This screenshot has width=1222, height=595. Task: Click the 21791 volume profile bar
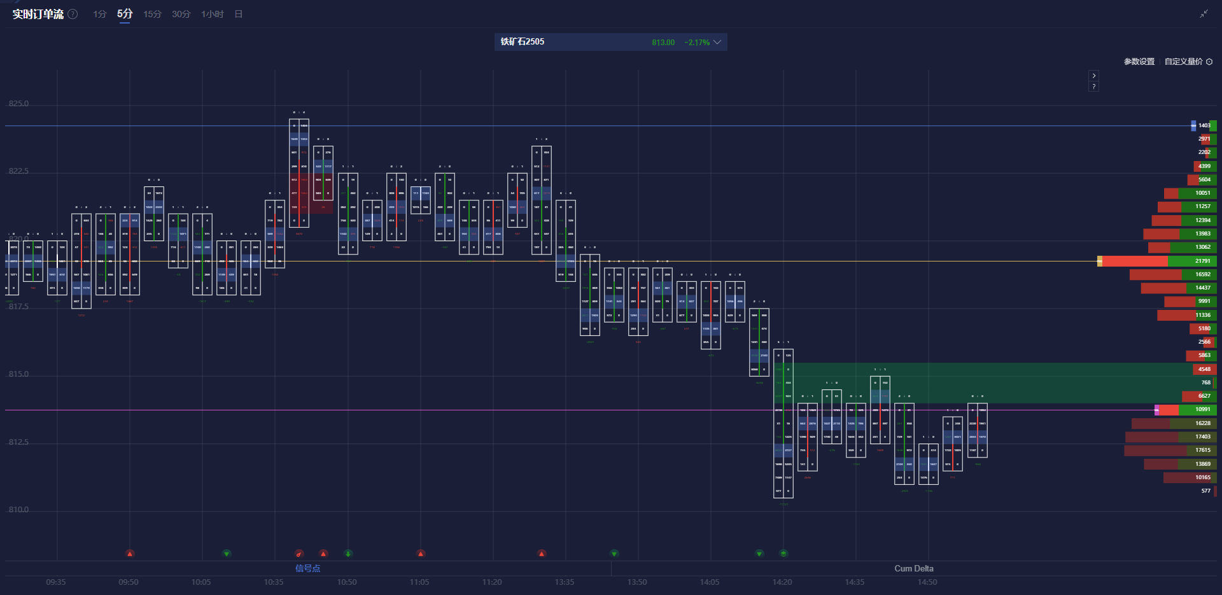pyautogui.click(x=1158, y=261)
